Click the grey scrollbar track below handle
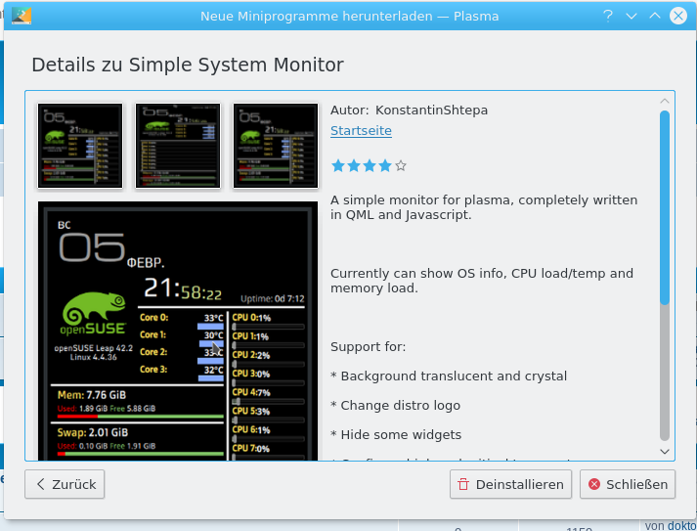 (x=665, y=373)
